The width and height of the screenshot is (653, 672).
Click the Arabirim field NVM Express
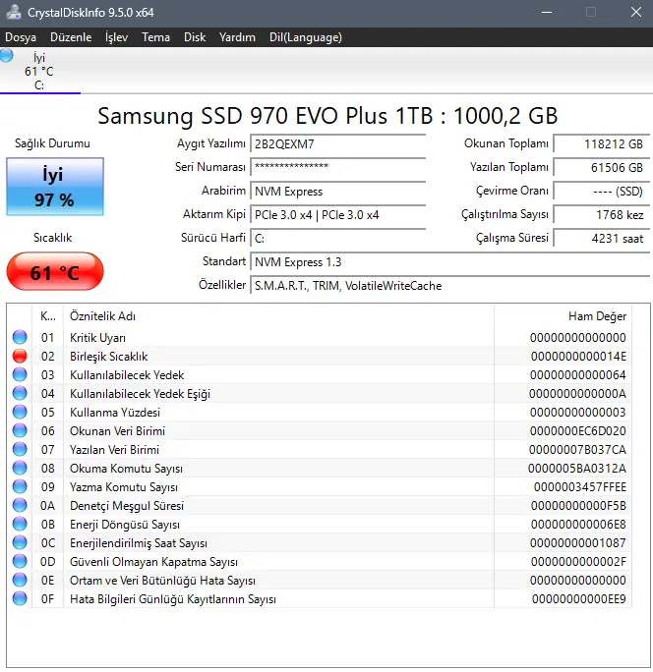coord(338,192)
